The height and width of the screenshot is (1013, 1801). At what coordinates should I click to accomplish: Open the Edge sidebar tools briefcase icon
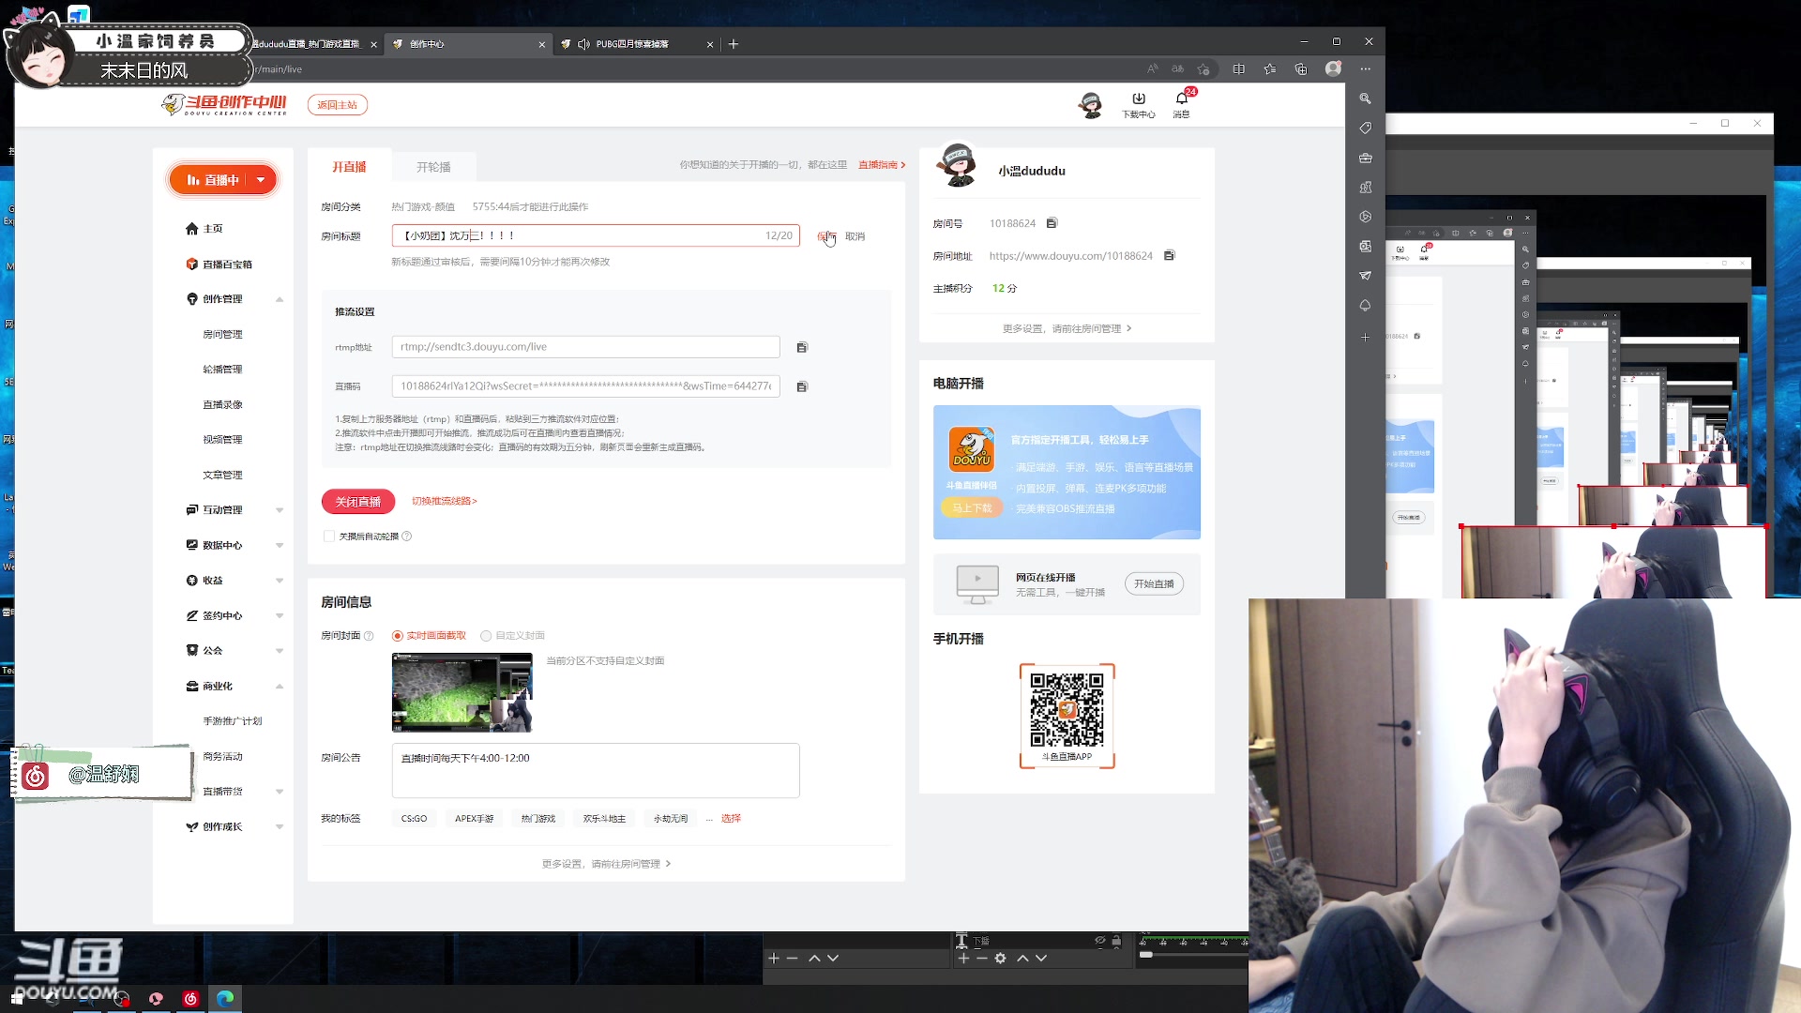tap(1366, 159)
